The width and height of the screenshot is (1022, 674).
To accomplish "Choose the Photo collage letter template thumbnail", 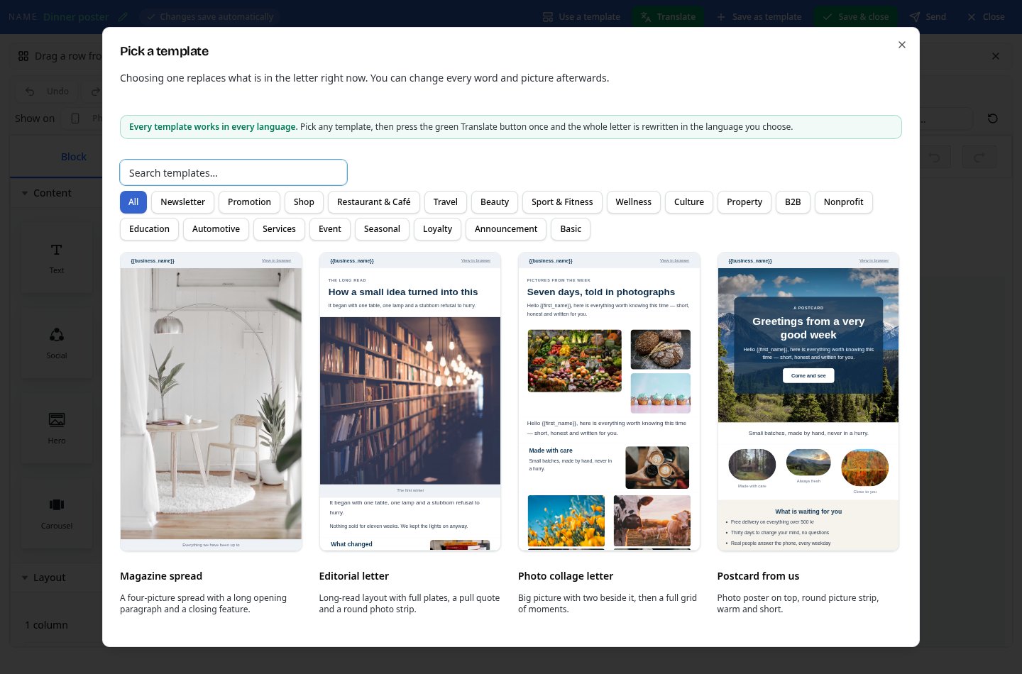I will [x=609, y=402].
